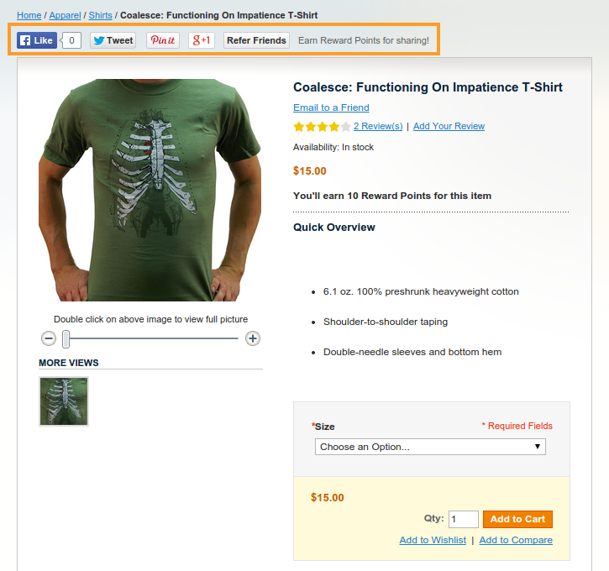Screen dimensions: 609x571
Task: Open the Size option dropdown
Action: click(x=430, y=447)
